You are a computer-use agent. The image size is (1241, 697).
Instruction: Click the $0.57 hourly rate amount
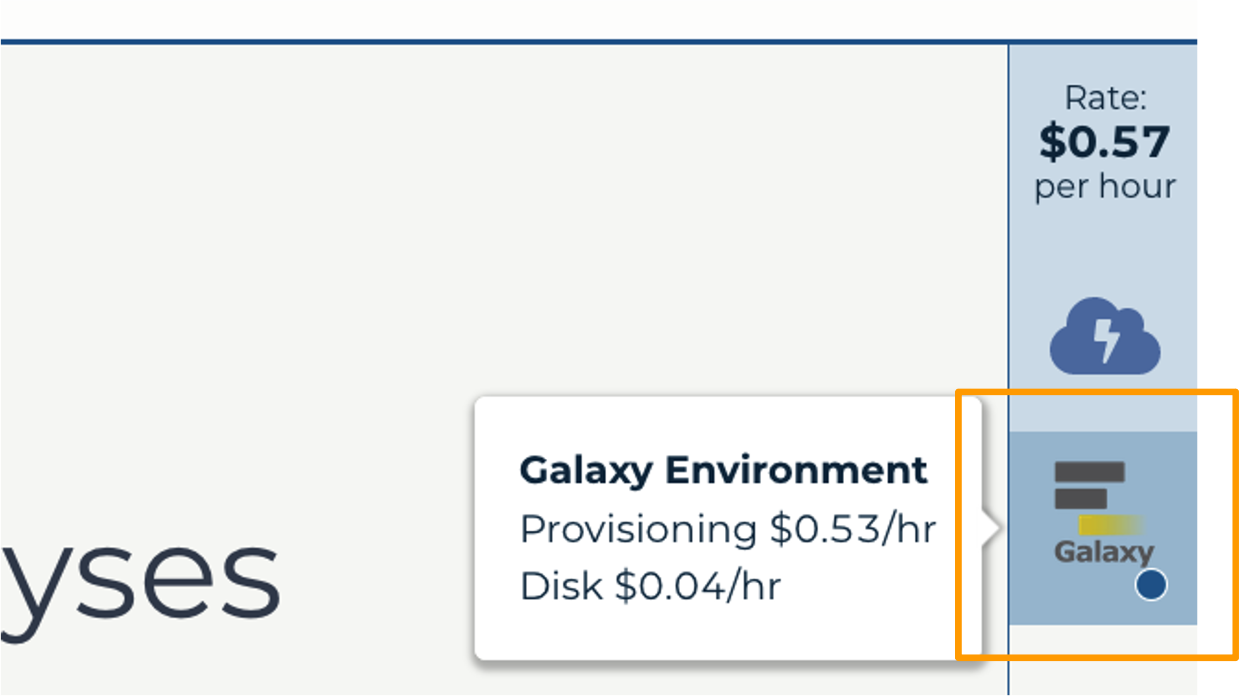1104,141
